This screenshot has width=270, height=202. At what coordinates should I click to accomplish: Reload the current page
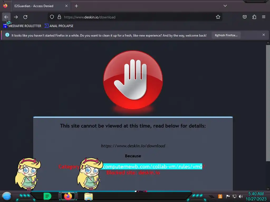pyautogui.click(x=25, y=17)
